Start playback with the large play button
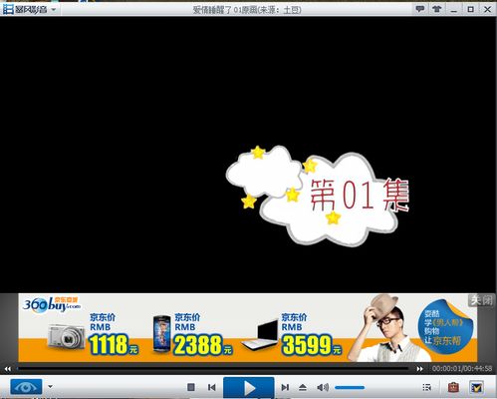Image resolution: width=497 pixels, height=399 pixels. 249,387
